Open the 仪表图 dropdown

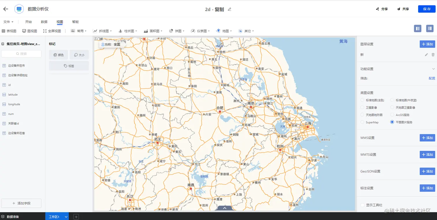(x=200, y=31)
